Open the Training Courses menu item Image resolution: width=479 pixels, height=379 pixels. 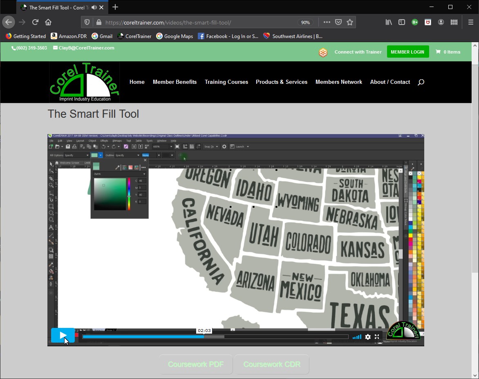click(226, 82)
